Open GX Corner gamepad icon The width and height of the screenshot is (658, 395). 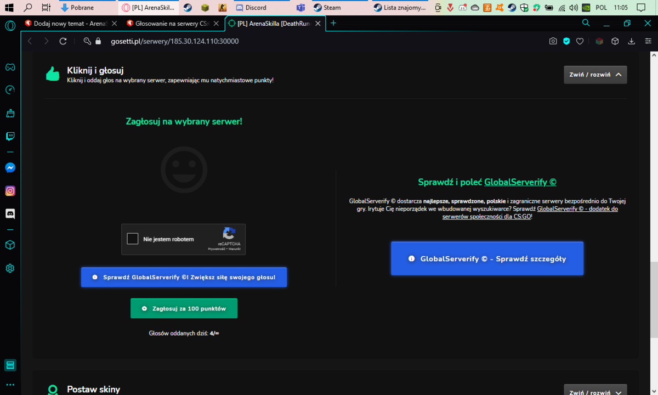(10, 67)
